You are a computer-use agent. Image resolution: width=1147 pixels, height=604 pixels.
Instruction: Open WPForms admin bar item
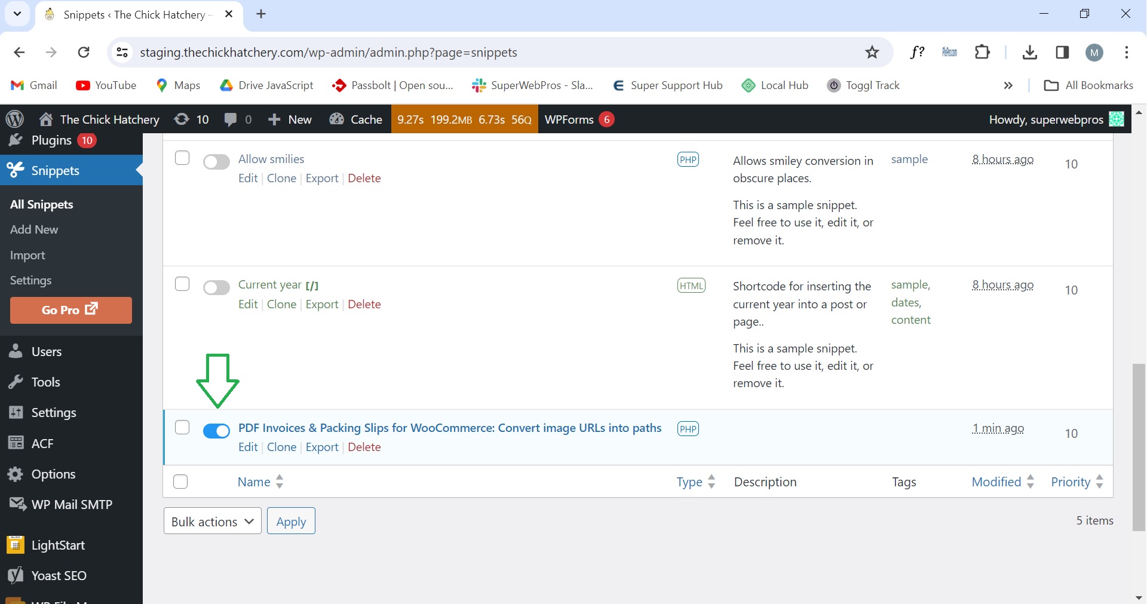pyautogui.click(x=579, y=119)
